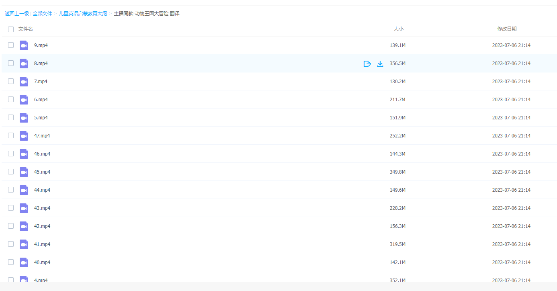Open the file named 8.mp4
This screenshot has width=557, height=291.
pyautogui.click(x=41, y=64)
